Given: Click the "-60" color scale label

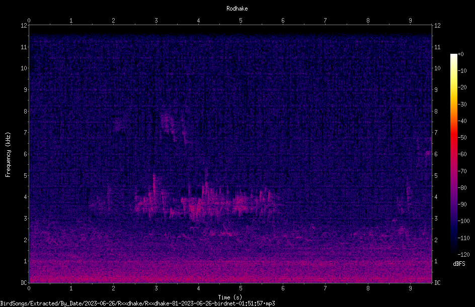Looking at the screenshot, I should [462, 154].
